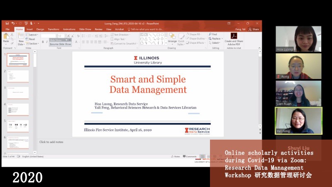The image size is (332, 187).
Task: Align text left
Action: pyautogui.click(x=83, y=42)
